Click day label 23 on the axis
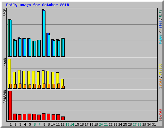 [x=115, y=124]
